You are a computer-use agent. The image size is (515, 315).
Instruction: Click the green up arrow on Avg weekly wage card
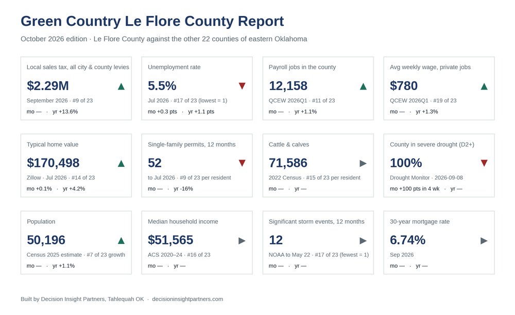pos(484,86)
